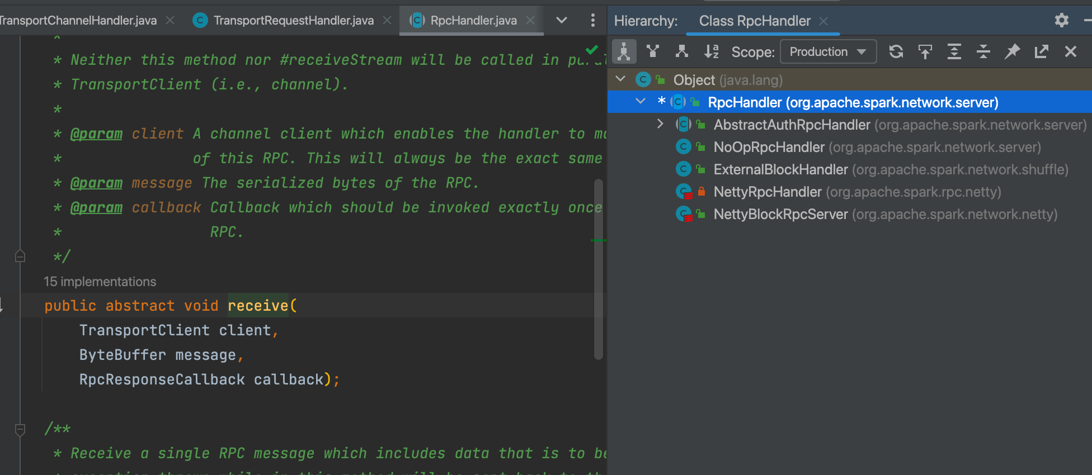The width and height of the screenshot is (1092, 475).
Task: Click the RpcHandler abstract class icon in tree
Action: [678, 102]
